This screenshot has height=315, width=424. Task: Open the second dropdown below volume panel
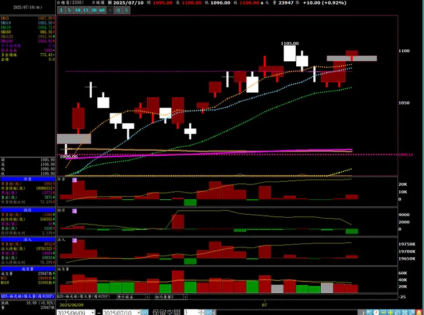[x=186, y=297]
